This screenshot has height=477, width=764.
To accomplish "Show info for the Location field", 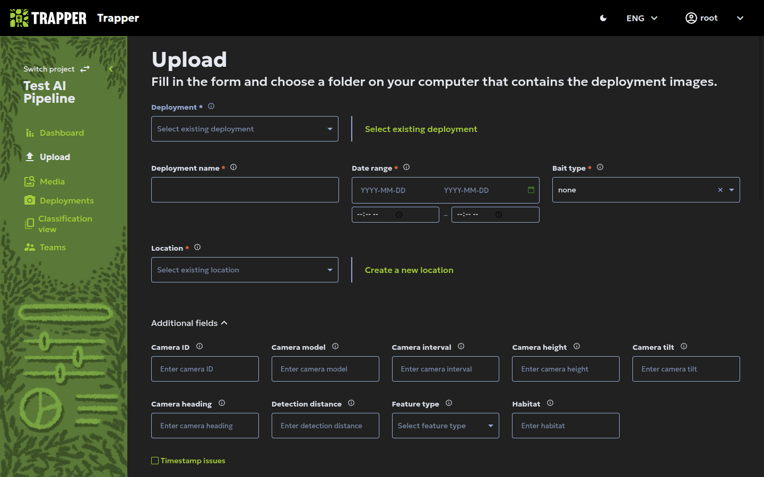I will [197, 247].
